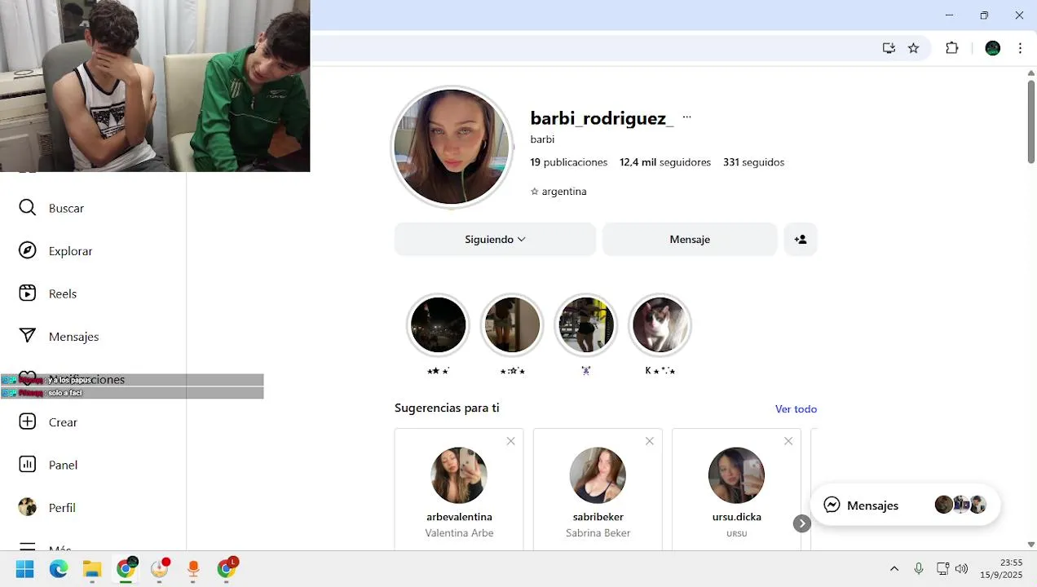Viewport: 1037px width, 587px height.
Task: Show hidden tray icons chevron
Action: [894, 569]
